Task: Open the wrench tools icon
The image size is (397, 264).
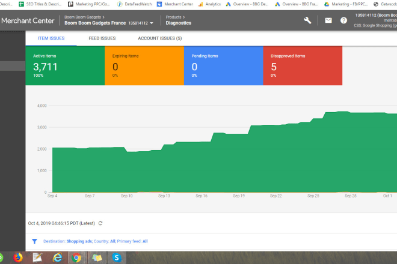Action: tap(307, 20)
